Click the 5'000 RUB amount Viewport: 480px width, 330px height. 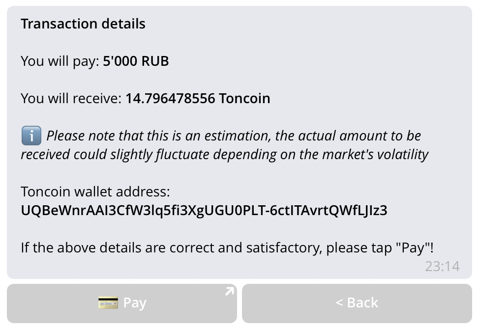[136, 61]
